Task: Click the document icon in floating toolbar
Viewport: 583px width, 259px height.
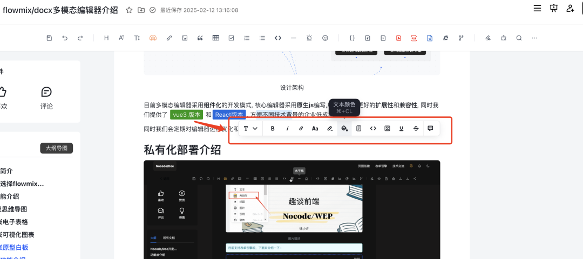Action: (359, 128)
